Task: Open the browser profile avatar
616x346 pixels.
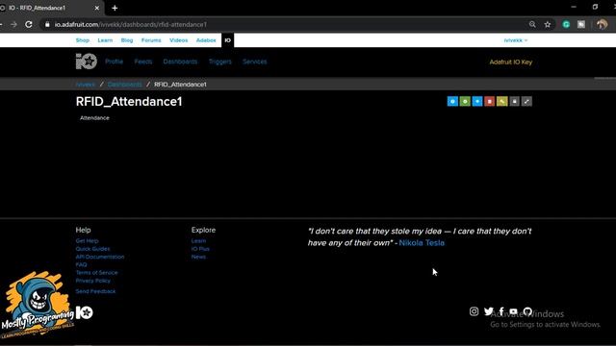Action: (x=602, y=24)
